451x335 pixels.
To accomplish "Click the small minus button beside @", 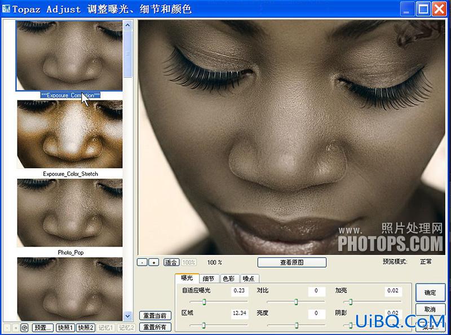I will tap(7, 328).
